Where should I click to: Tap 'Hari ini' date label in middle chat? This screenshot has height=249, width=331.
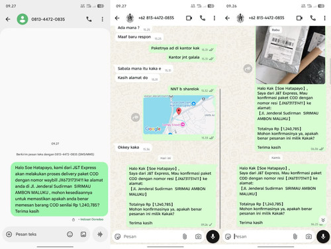click(x=165, y=158)
